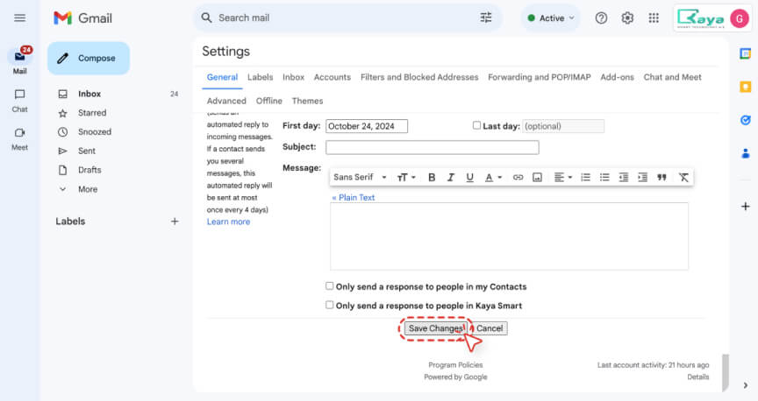Open the text color dropdown
758x401 pixels.
point(493,178)
